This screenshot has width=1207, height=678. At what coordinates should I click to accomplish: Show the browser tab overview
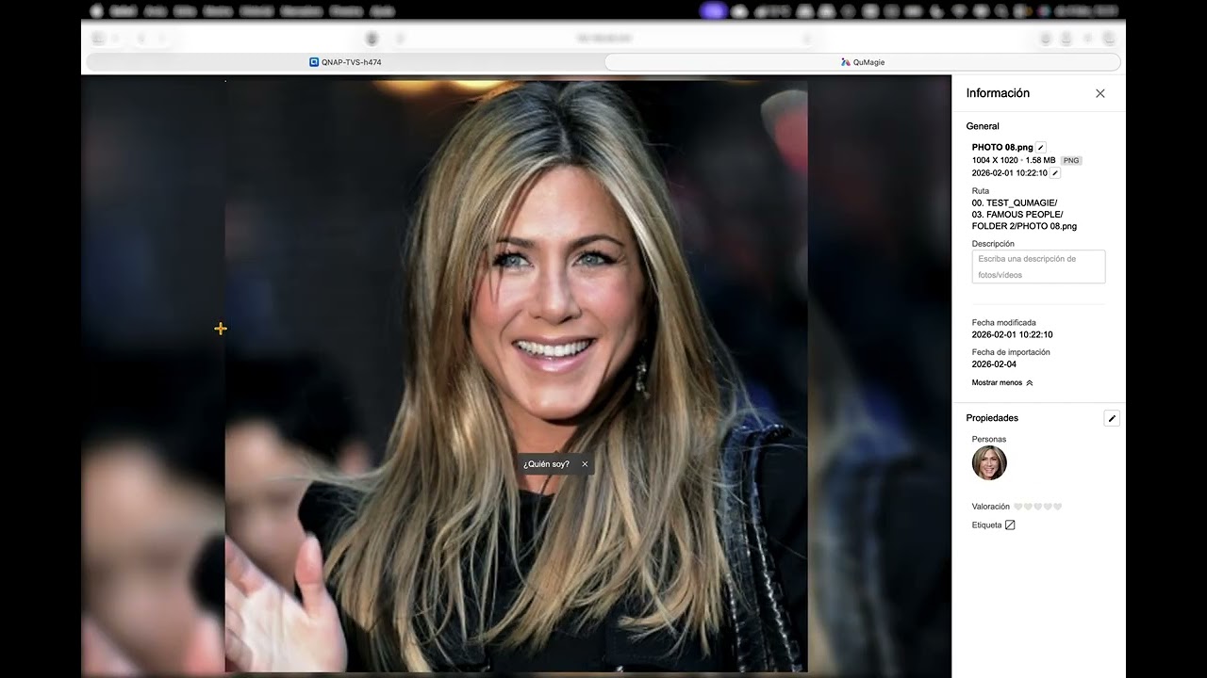click(x=1109, y=39)
